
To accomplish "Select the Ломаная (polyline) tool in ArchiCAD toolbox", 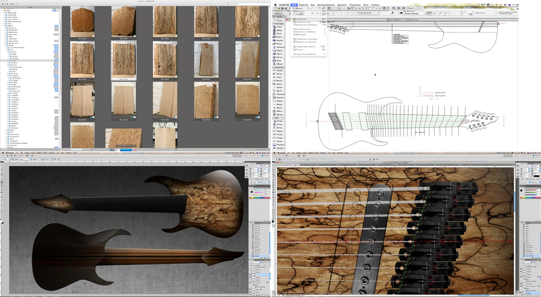I will pyautogui.click(x=278, y=94).
